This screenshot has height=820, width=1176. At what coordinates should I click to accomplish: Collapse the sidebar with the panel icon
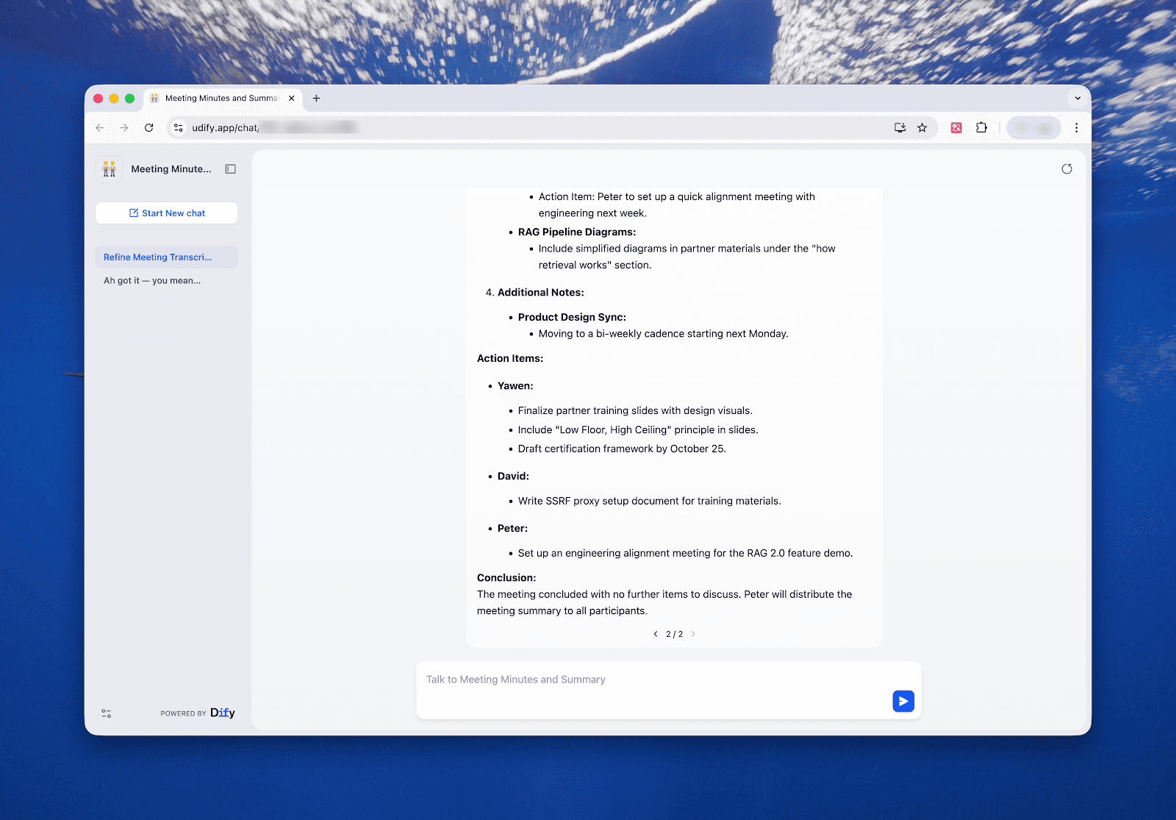click(x=231, y=169)
